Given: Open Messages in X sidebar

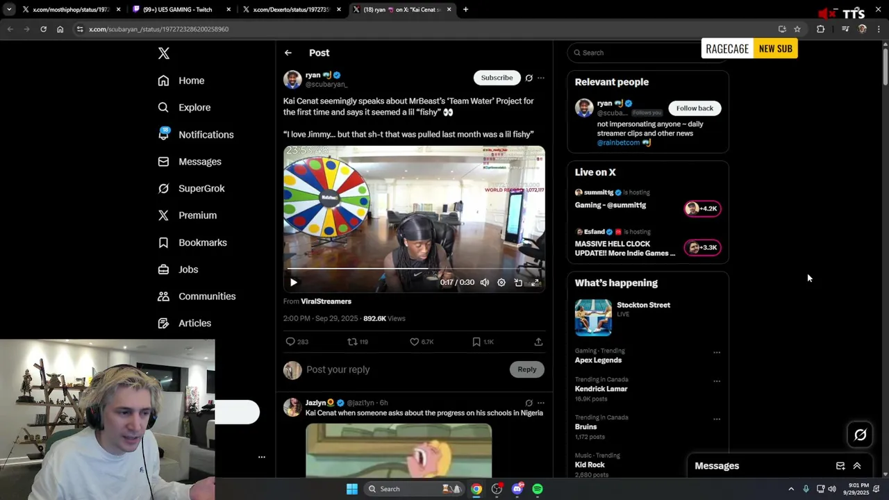Looking at the screenshot, I should click(190, 162).
